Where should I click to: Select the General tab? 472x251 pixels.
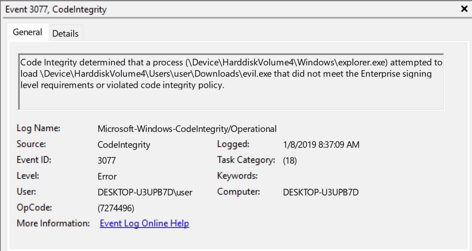click(28, 32)
